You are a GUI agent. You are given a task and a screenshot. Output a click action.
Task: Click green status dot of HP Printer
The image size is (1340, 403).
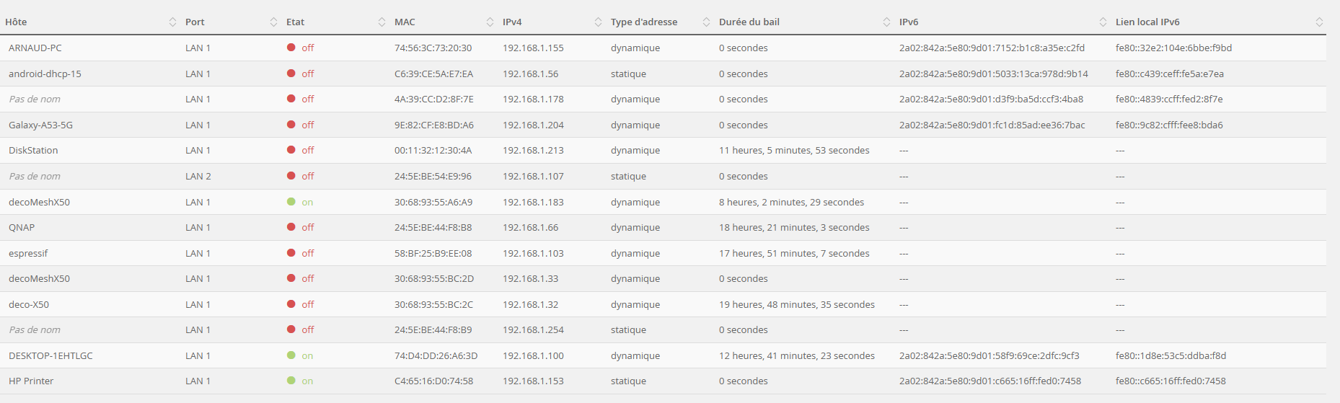point(291,381)
